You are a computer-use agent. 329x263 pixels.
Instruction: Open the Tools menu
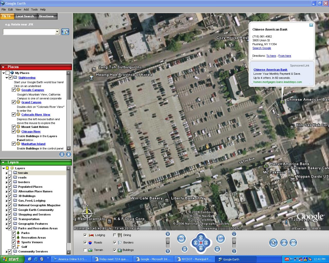[34, 10]
